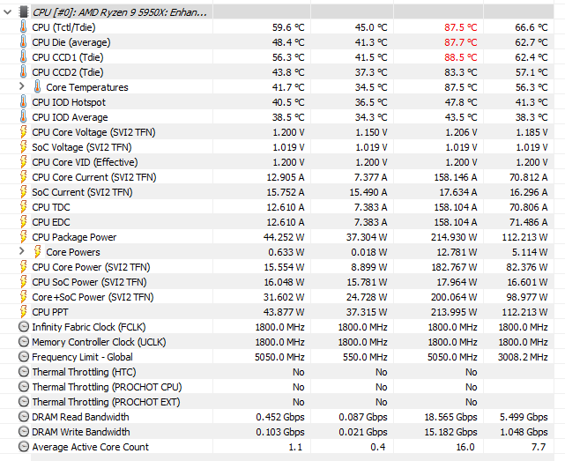Select the CPU (Tctl/Tdie) sensor label

pyautogui.click(x=63, y=27)
